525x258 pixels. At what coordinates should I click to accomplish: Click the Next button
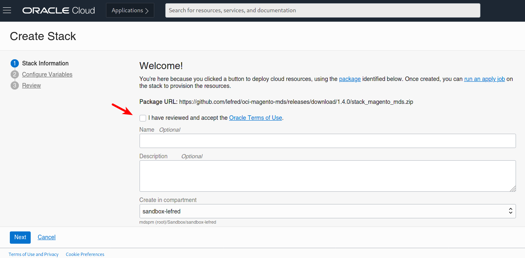(20, 237)
